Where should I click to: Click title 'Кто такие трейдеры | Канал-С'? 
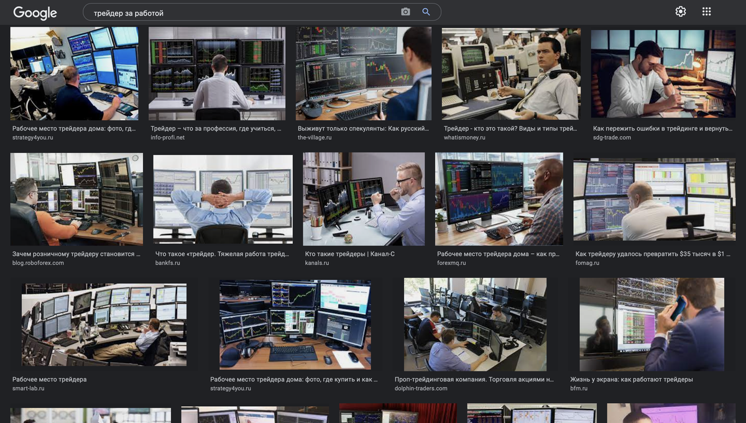[349, 254]
